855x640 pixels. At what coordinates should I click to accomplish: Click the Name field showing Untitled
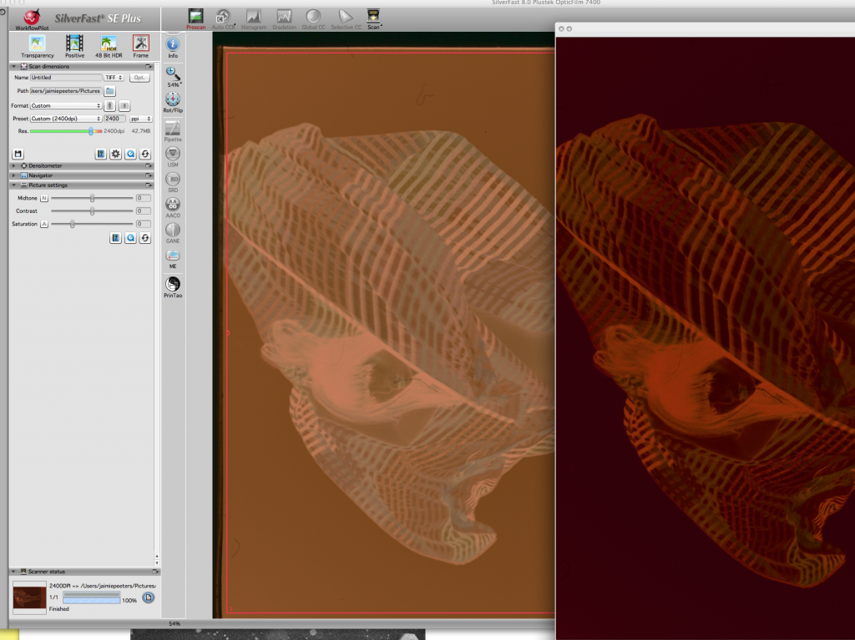[66, 78]
